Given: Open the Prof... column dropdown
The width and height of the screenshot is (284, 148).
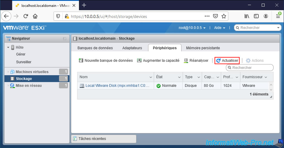Looking at the screenshot, I should pos(237,77).
